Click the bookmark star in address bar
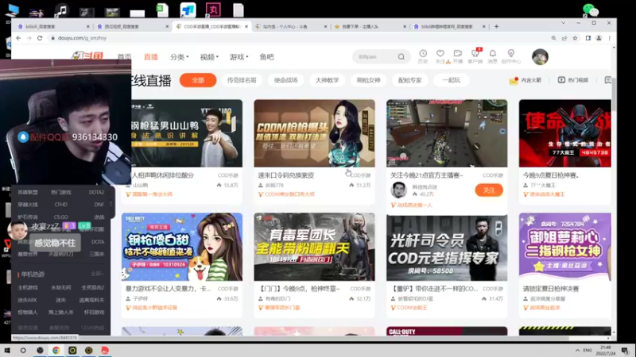The width and height of the screenshot is (636, 357). click(x=575, y=38)
